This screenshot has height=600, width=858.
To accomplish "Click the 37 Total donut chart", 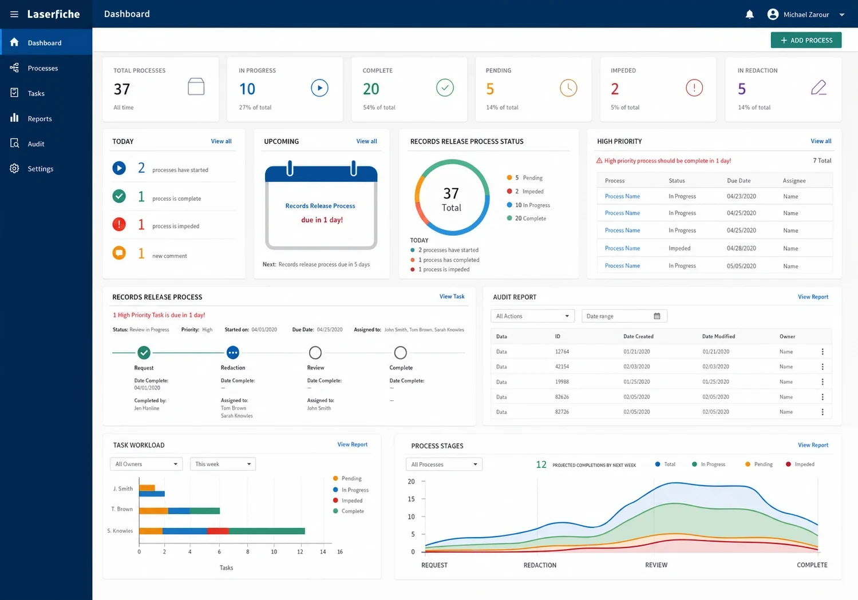I will pos(452,197).
